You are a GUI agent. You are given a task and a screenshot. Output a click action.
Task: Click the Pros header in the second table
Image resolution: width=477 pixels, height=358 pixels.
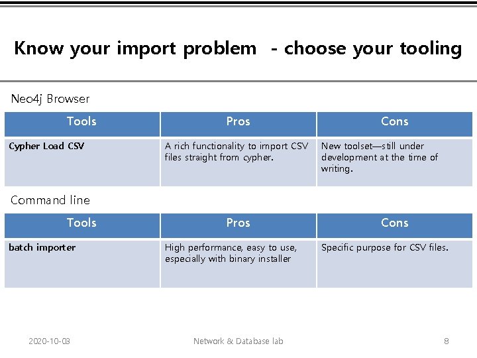click(x=238, y=223)
